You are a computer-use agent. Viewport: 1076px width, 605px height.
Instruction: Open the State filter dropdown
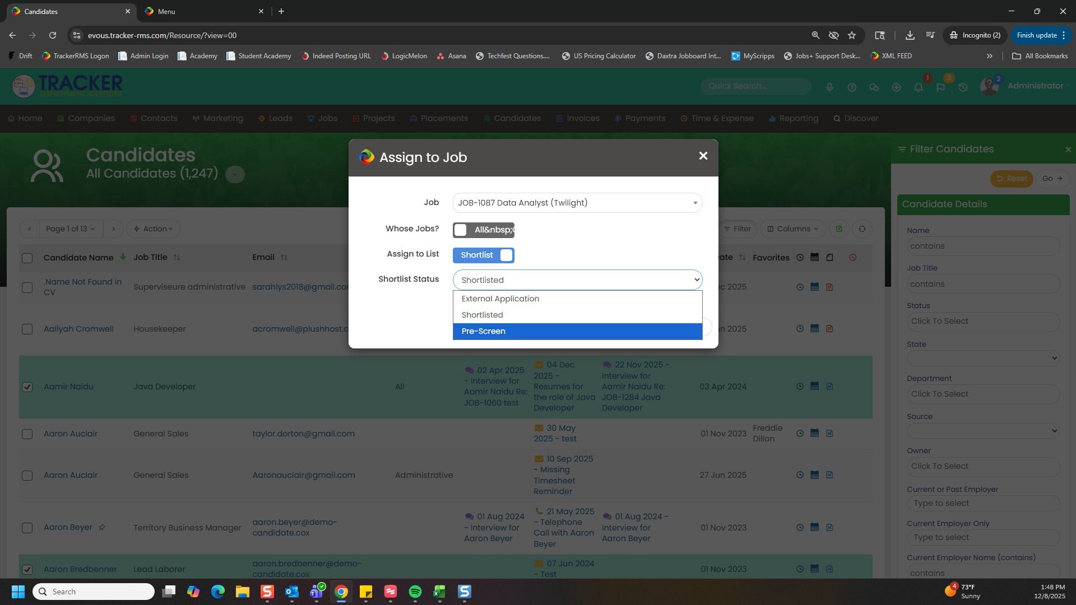tap(983, 358)
